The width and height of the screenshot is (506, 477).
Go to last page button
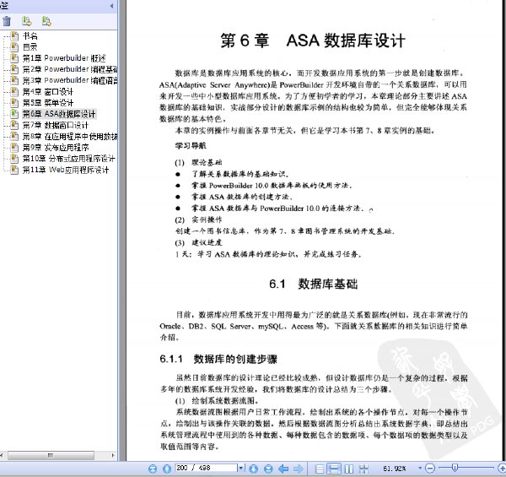[268, 469]
